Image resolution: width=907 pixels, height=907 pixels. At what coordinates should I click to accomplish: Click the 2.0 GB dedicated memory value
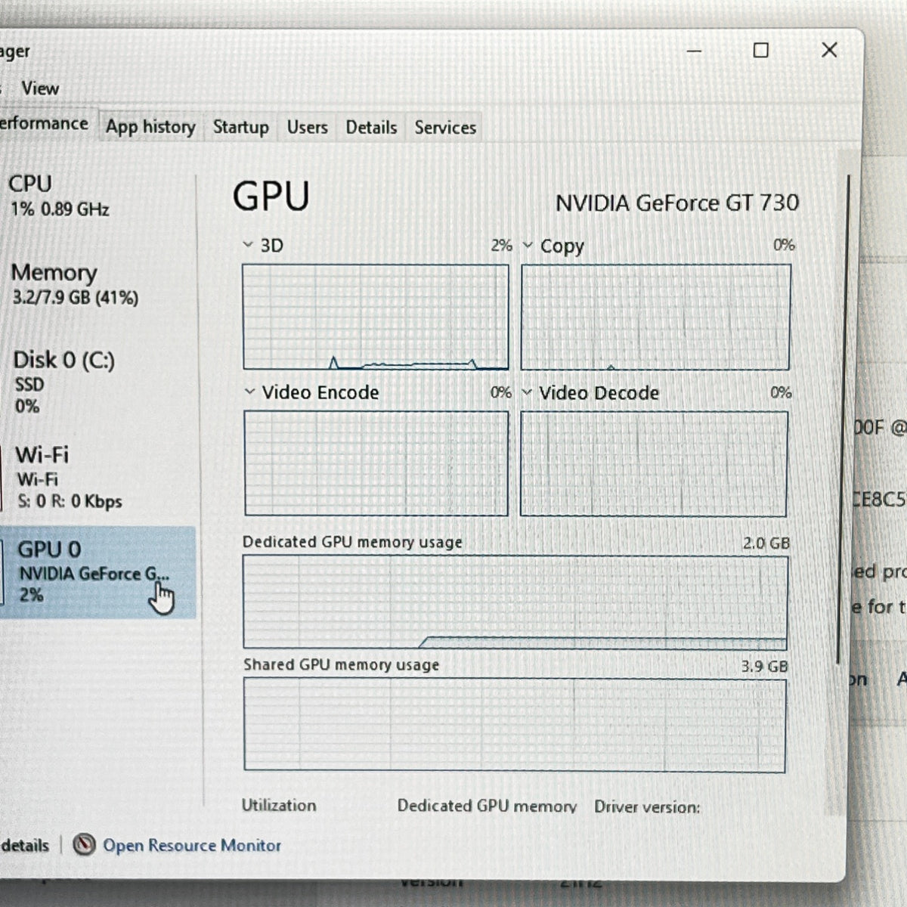[x=766, y=543]
